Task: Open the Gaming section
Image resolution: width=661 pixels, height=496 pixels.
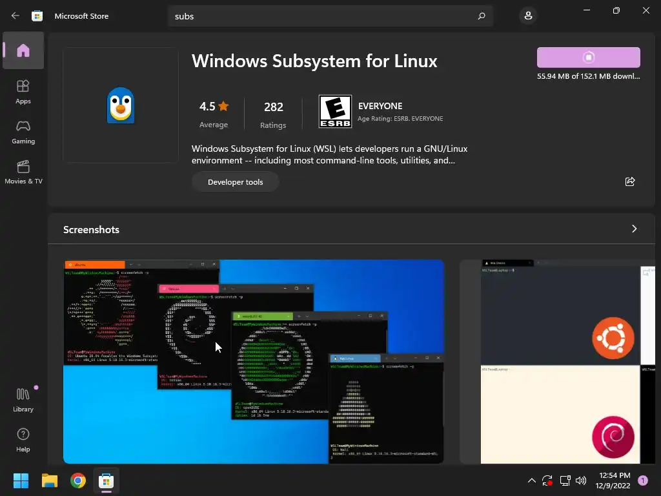Action: [x=23, y=132]
